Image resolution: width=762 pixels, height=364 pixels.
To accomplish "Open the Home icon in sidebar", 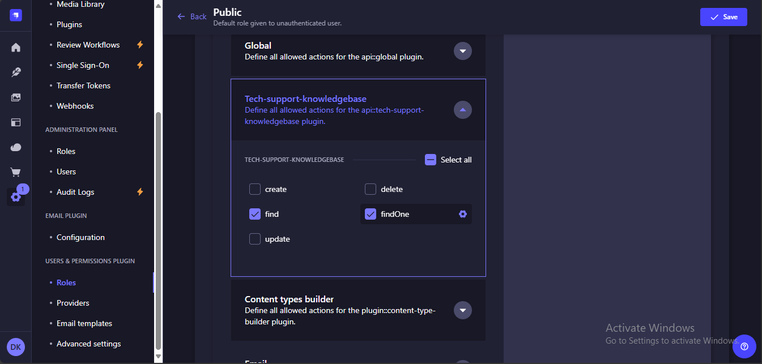I will [16, 48].
